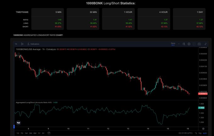Image resolution: width=214 pixels, height=136 pixels.
Task: Click the red current price label 0.003671
Action: [x=203, y=94]
